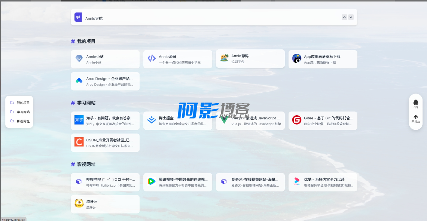Select 学习网站 in the side navigation

[x=20, y=112]
